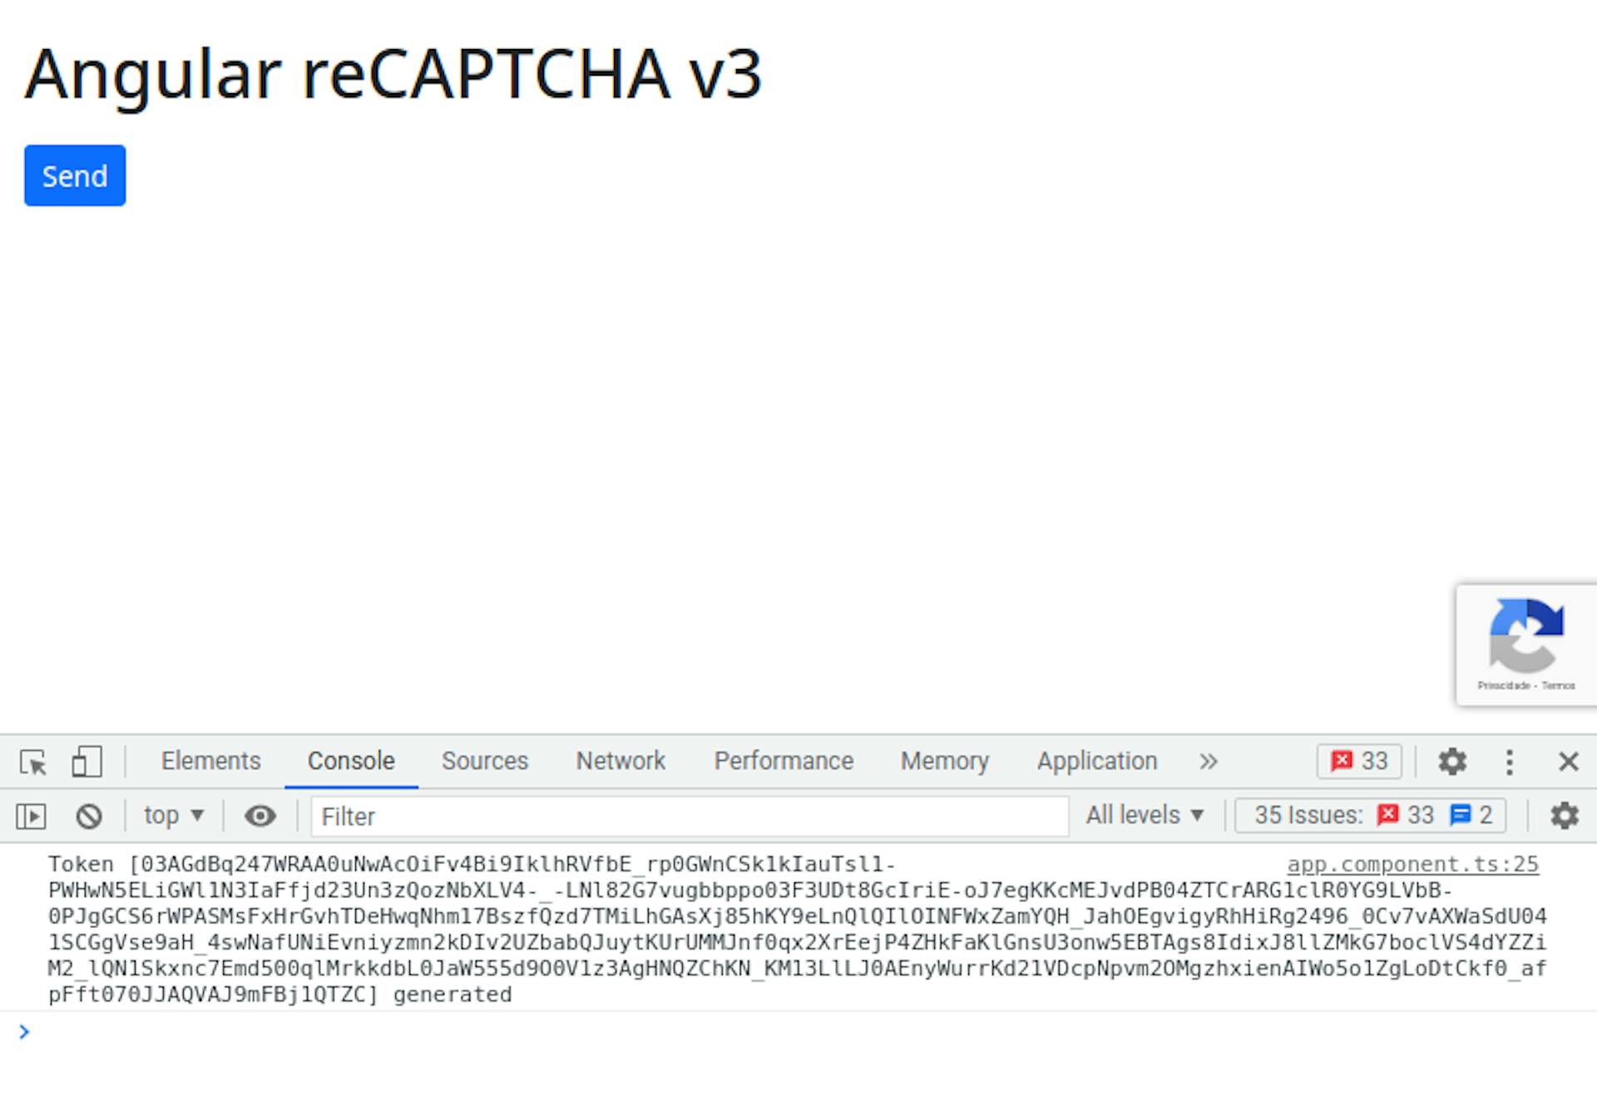Open the 35 Issues summary button

tap(1371, 815)
